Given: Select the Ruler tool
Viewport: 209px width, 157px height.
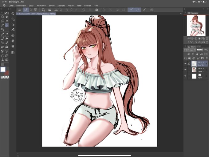Looking at the screenshot, I should [x=7, y=56].
